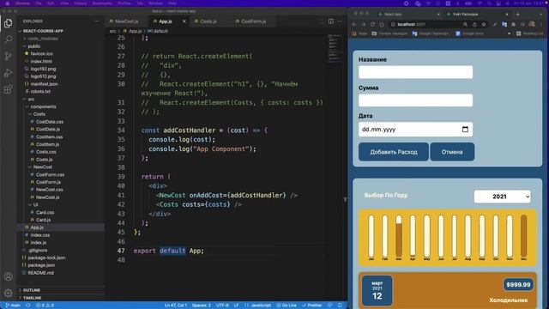Click the share icon in Chrome address bar
The width and height of the screenshot is (549, 309).
474,25
